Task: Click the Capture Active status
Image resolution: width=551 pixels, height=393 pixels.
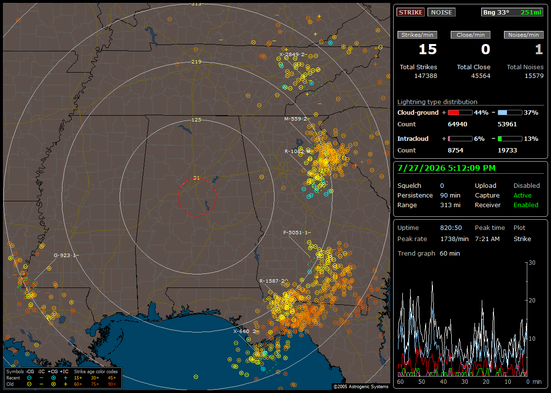Action: click(x=522, y=195)
